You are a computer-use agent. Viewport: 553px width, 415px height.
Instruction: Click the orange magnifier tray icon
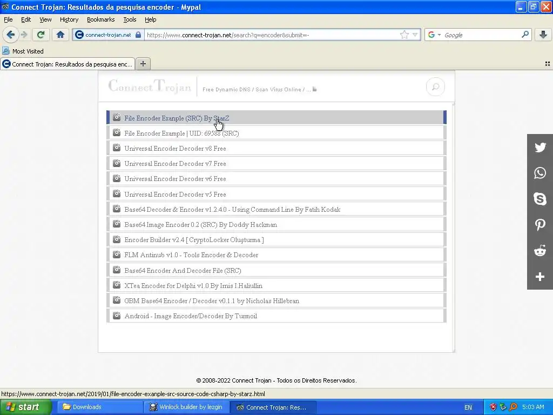tap(513, 407)
